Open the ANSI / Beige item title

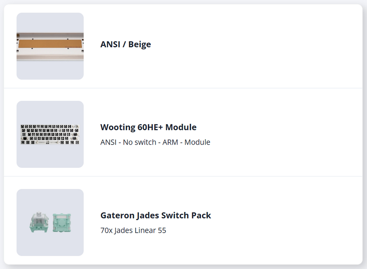[125, 44]
